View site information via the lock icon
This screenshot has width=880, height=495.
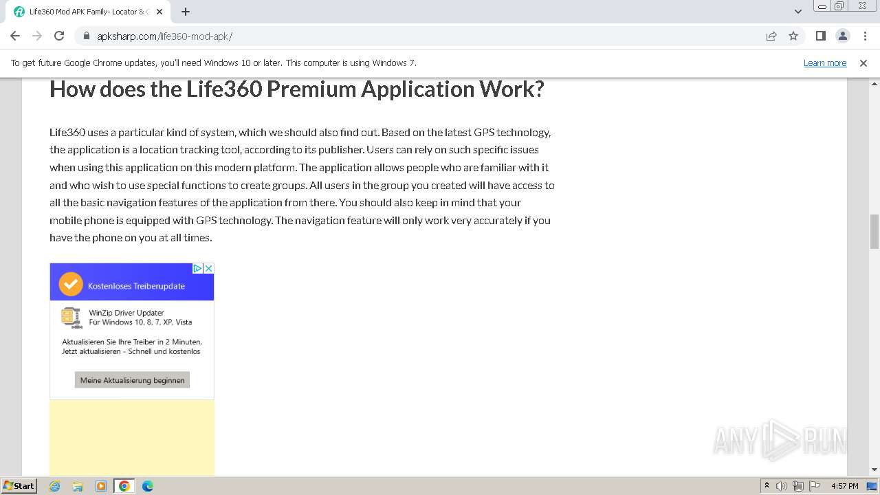tap(87, 36)
